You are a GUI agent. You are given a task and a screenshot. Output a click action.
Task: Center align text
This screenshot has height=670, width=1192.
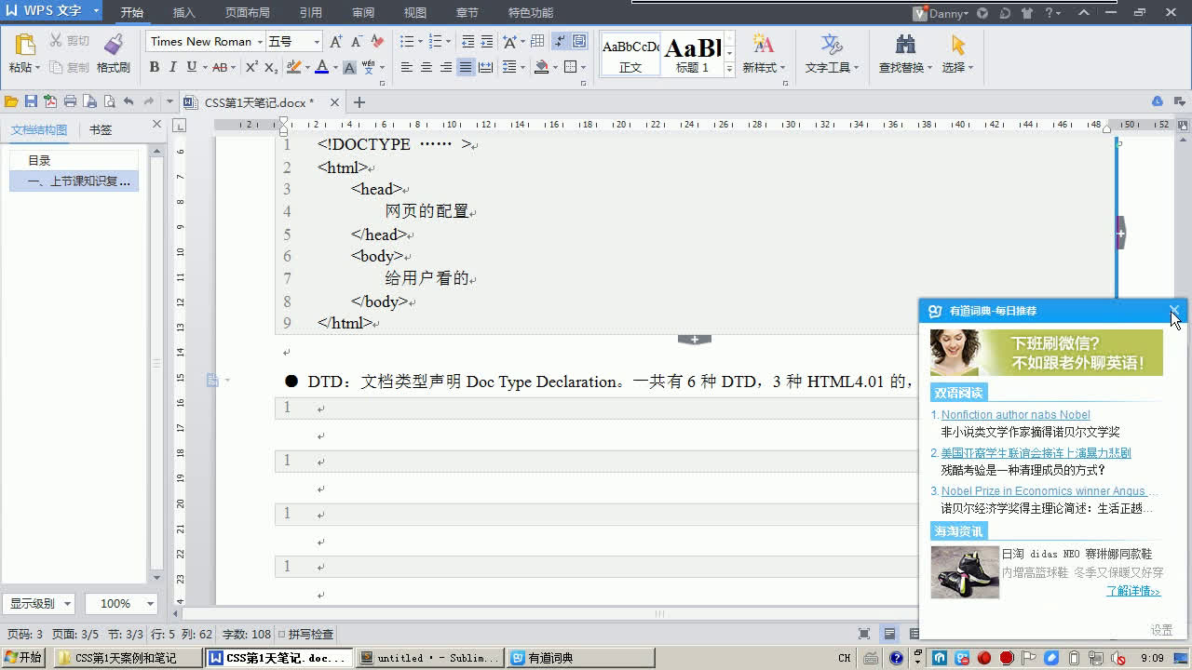pos(427,67)
